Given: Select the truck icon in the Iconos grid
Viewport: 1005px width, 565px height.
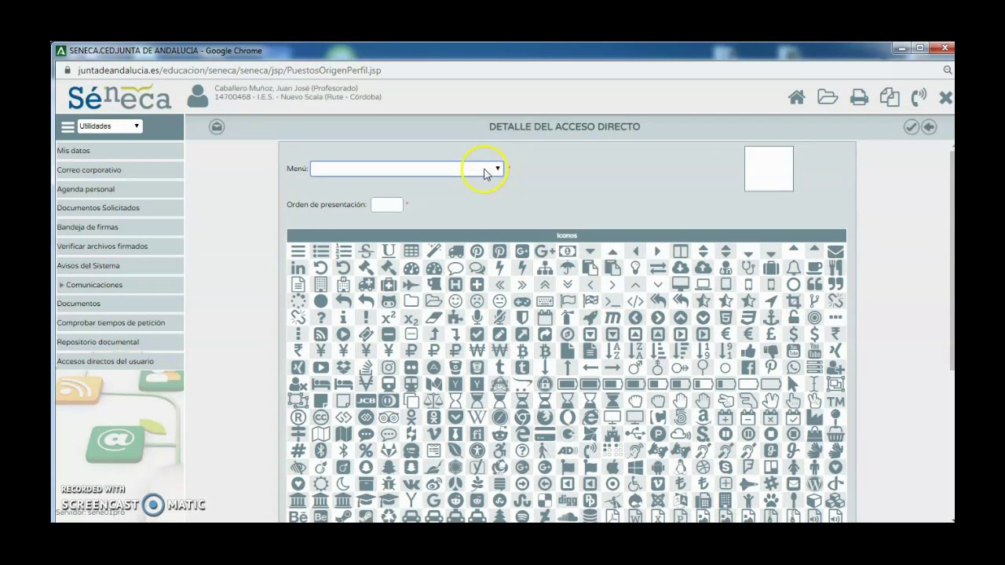Looking at the screenshot, I should (456, 251).
